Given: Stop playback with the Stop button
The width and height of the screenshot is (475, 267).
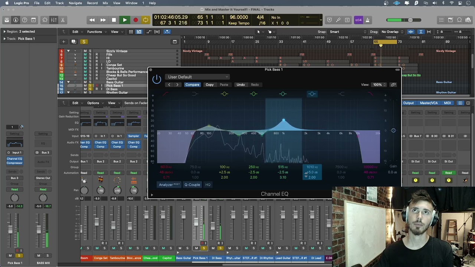Looking at the screenshot, I should tap(114, 20).
